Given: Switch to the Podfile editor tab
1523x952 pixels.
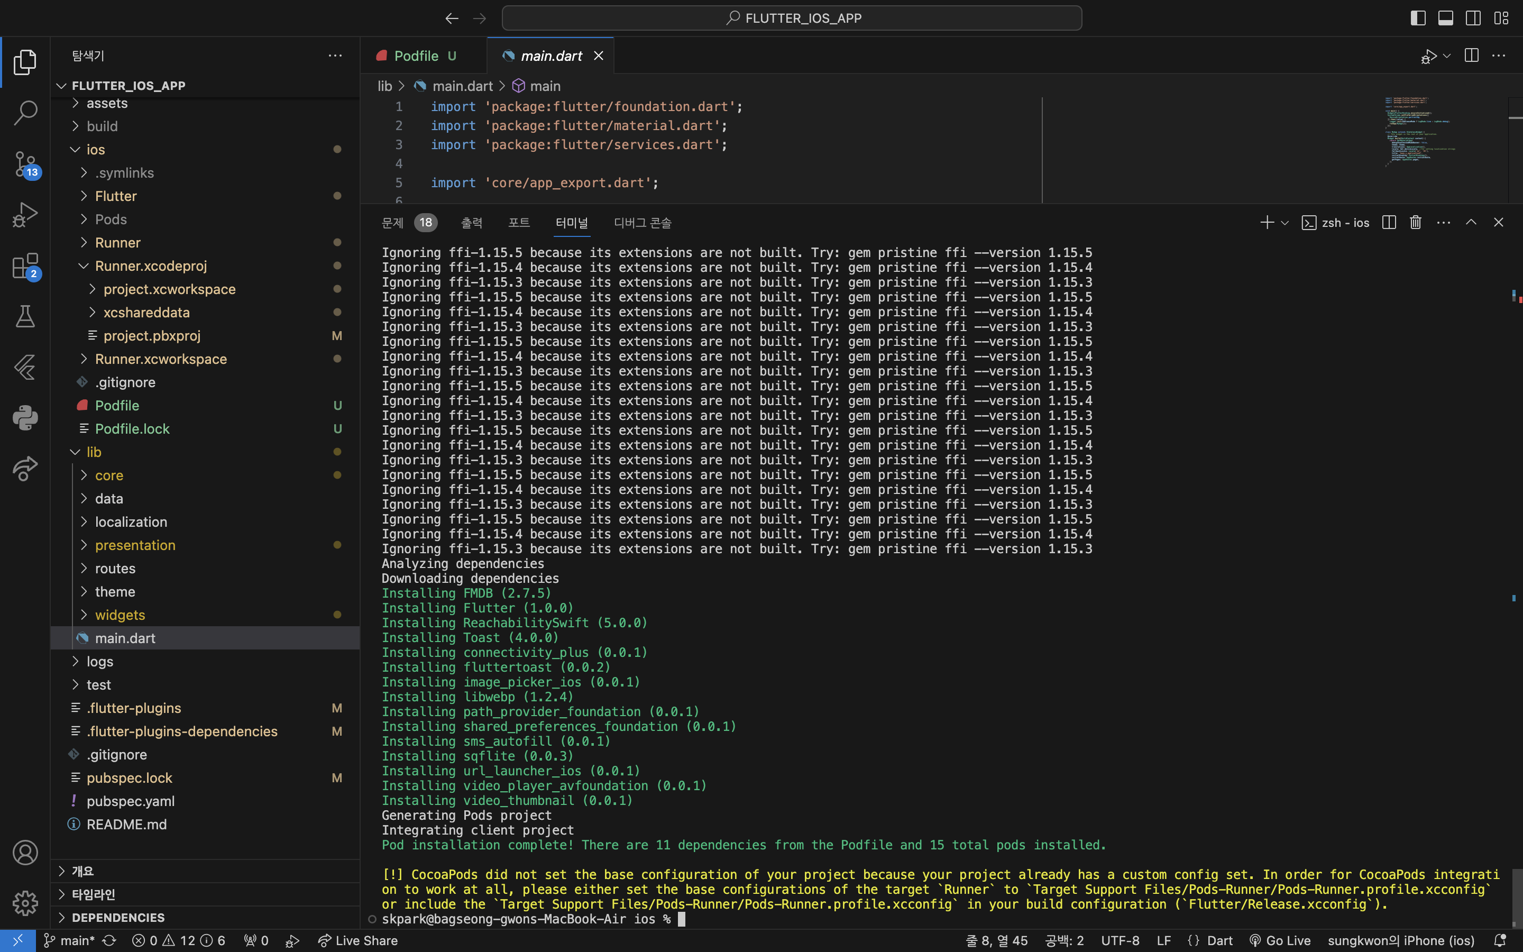Looking at the screenshot, I should tap(416, 56).
